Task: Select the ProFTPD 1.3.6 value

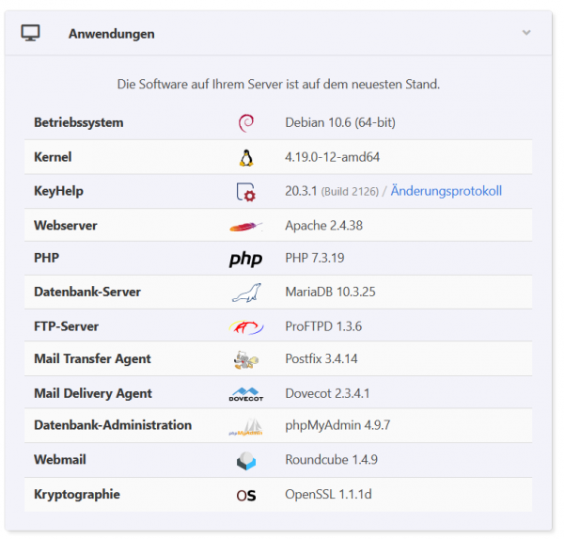Action: (323, 326)
